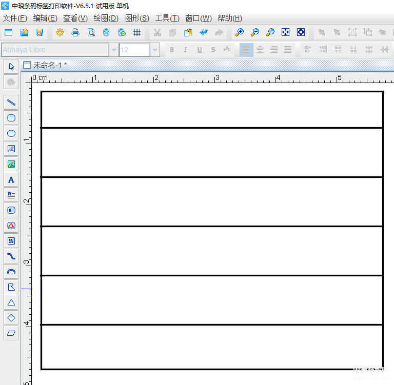The image size is (394, 385).
Task: Align text center
Action: pos(260,50)
